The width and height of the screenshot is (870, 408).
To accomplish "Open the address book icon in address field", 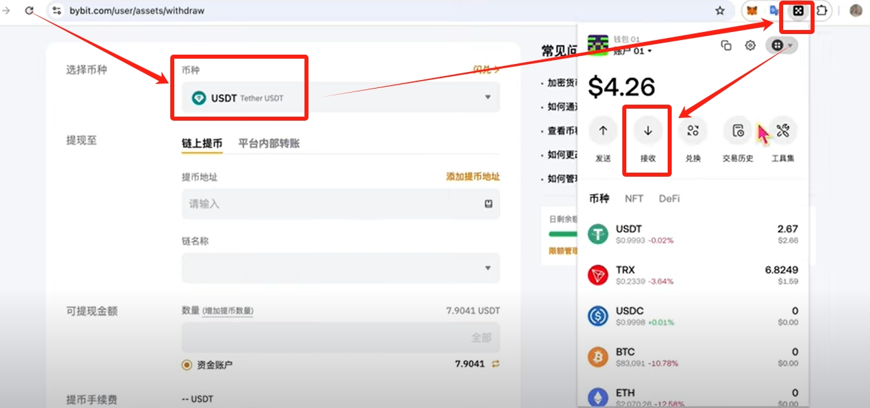I will (488, 204).
